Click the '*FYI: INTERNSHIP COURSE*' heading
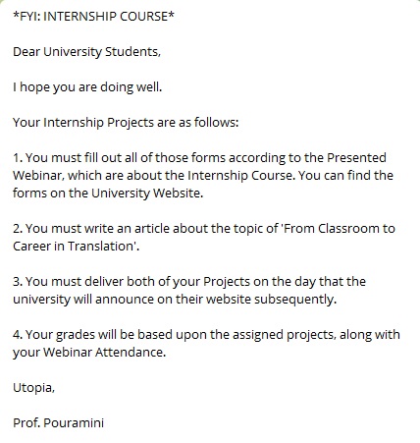420x443 pixels. 93,16
